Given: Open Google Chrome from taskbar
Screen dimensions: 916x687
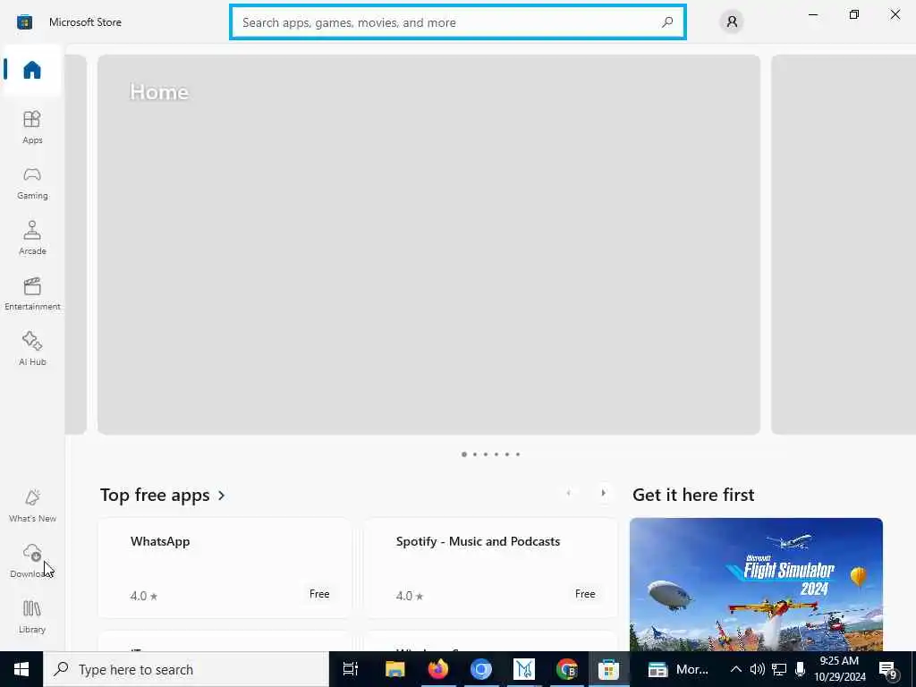Looking at the screenshot, I should coord(566,669).
